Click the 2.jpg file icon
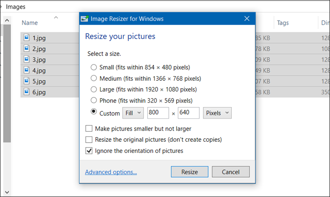The image size is (330, 197). click(27, 49)
